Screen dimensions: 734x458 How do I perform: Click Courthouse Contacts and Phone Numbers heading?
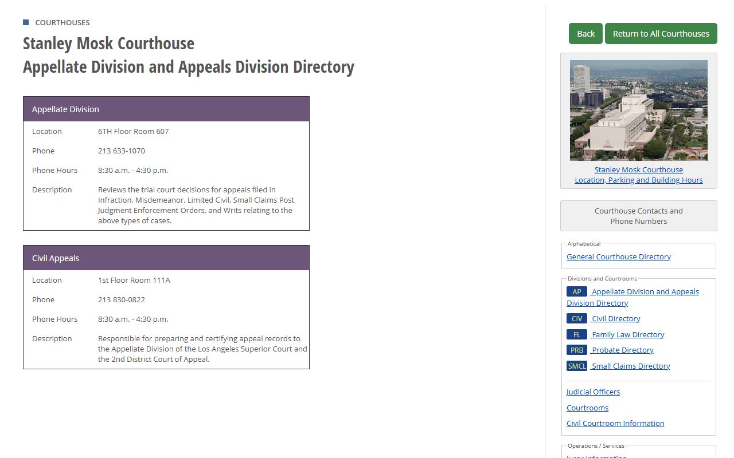coord(639,216)
